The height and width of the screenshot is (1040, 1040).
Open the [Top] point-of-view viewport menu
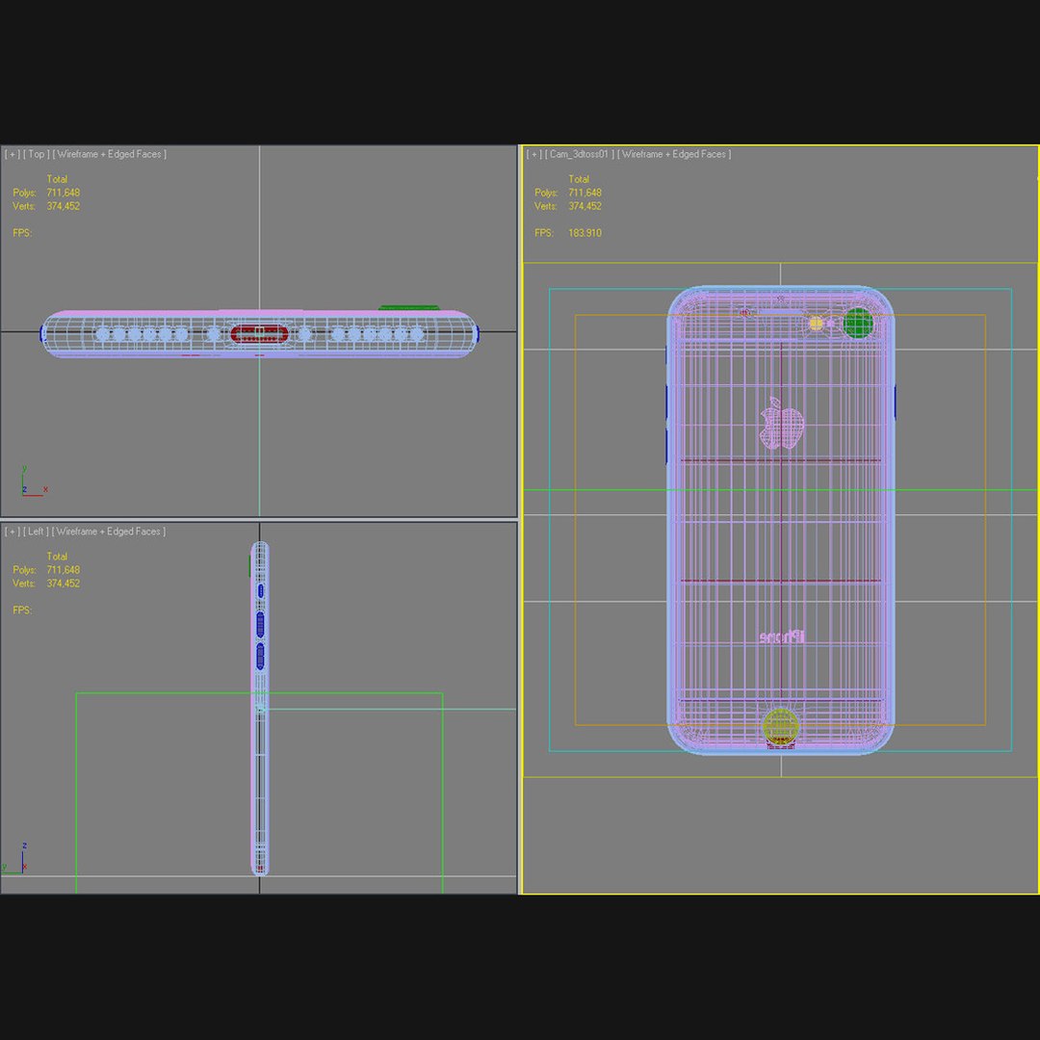pyautogui.click(x=36, y=154)
